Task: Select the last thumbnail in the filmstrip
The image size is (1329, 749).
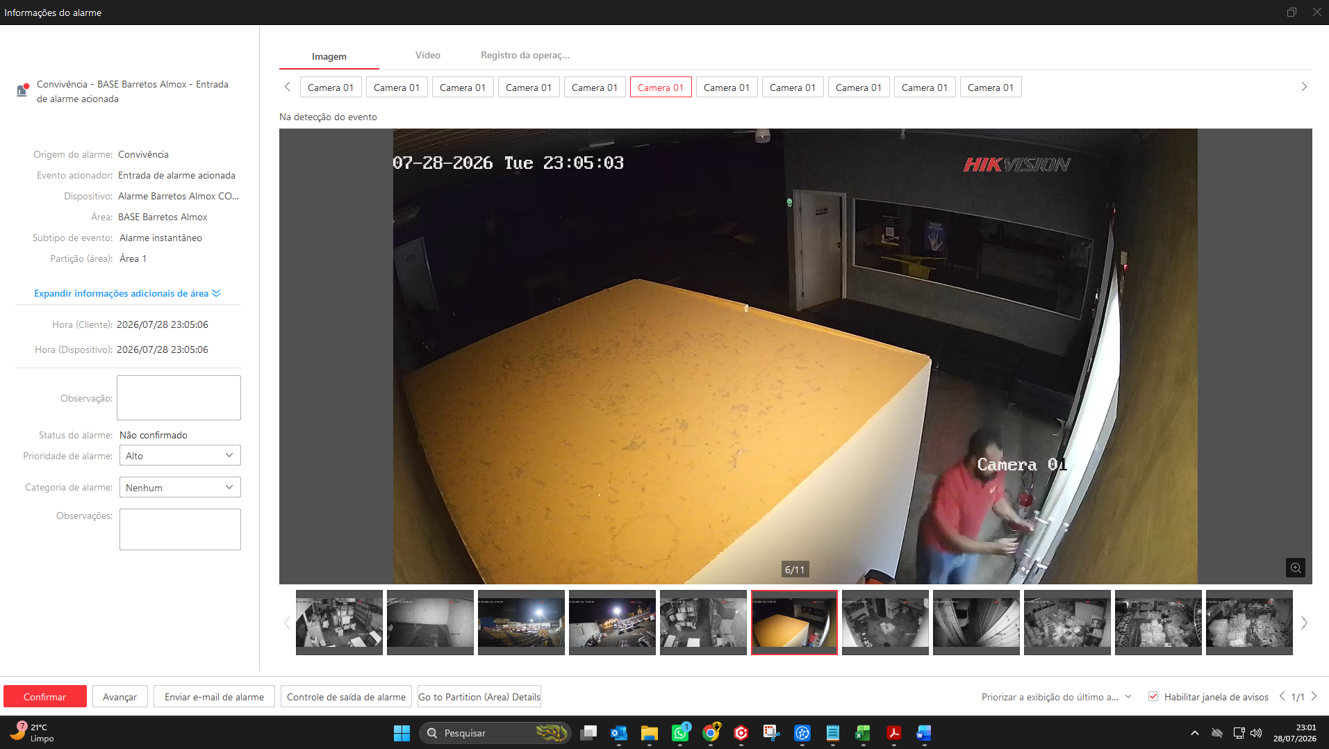Action: point(1249,623)
